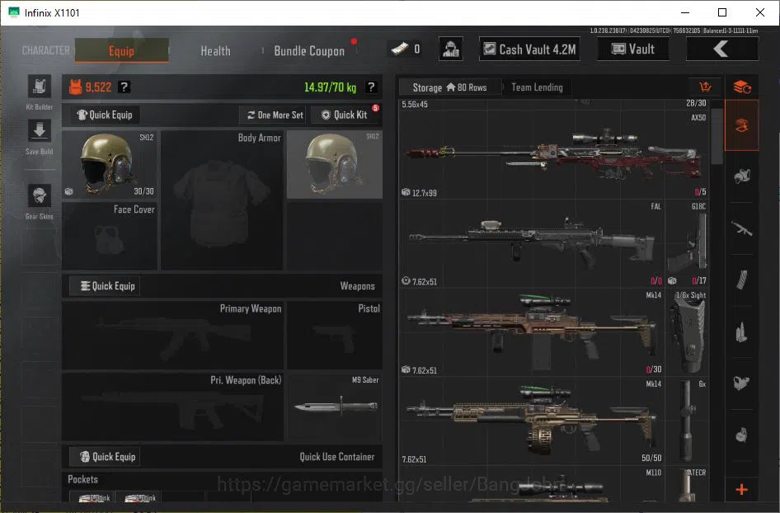
Task: Open Cash Vault 4.2M
Action: [530, 49]
